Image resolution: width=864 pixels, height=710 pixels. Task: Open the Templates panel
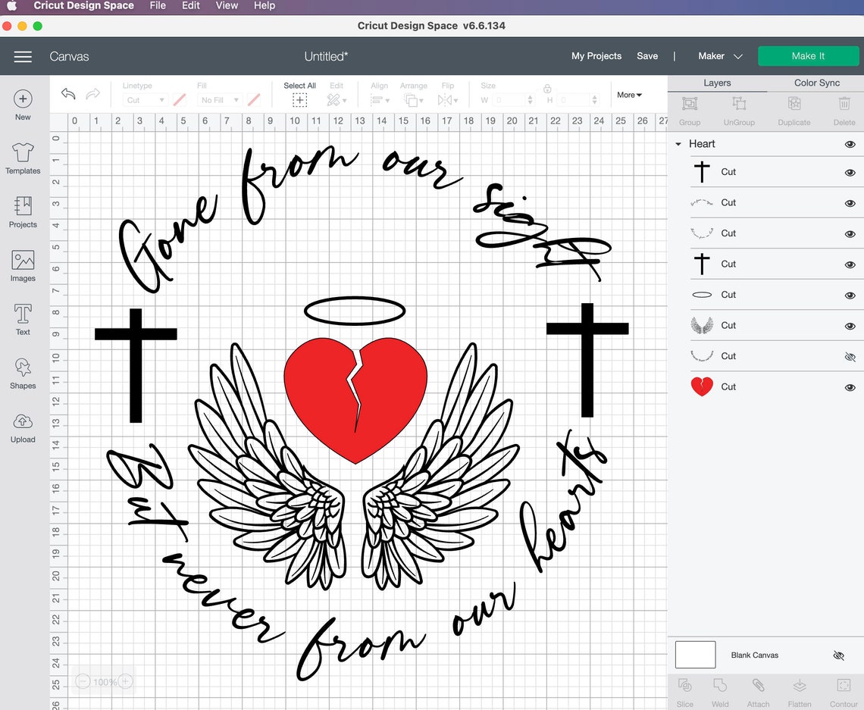(x=22, y=158)
